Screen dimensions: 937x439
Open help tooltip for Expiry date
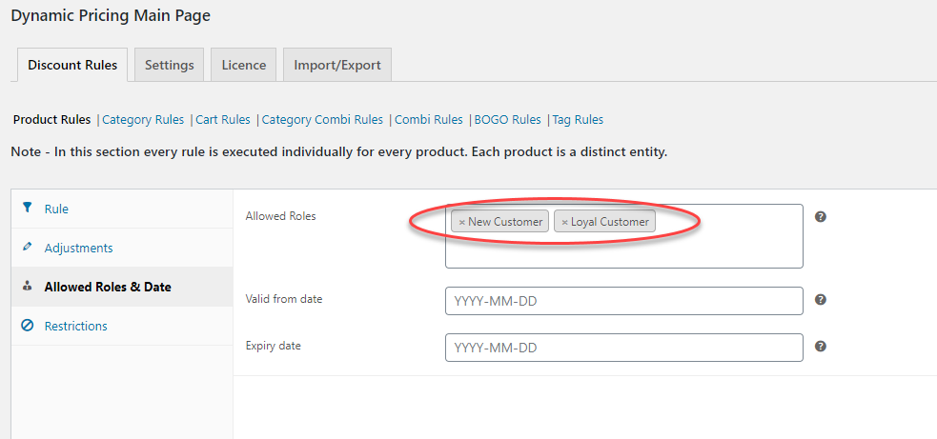[821, 347]
